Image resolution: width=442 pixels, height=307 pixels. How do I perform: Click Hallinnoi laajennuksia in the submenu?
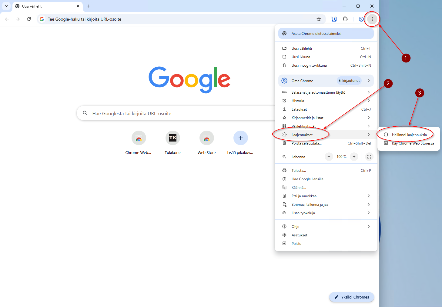409,135
